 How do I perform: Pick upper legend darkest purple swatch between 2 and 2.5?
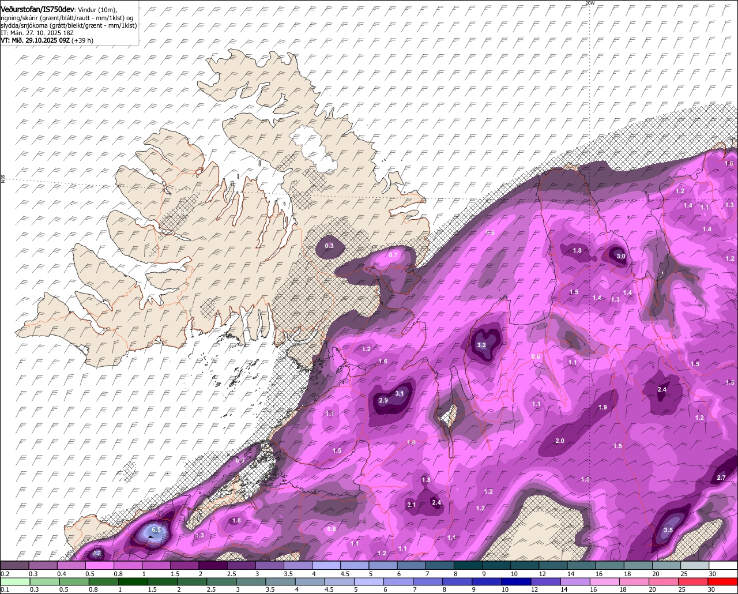(x=213, y=566)
